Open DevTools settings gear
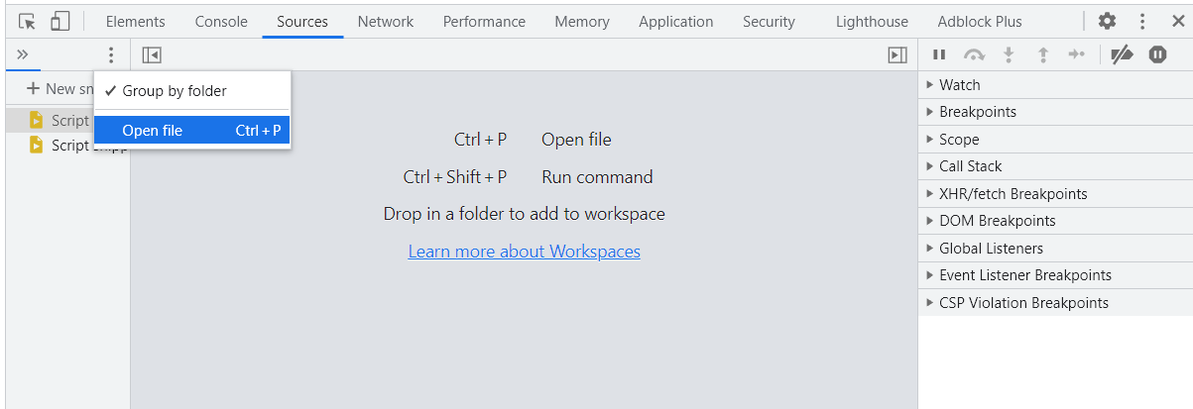 click(x=1107, y=21)
